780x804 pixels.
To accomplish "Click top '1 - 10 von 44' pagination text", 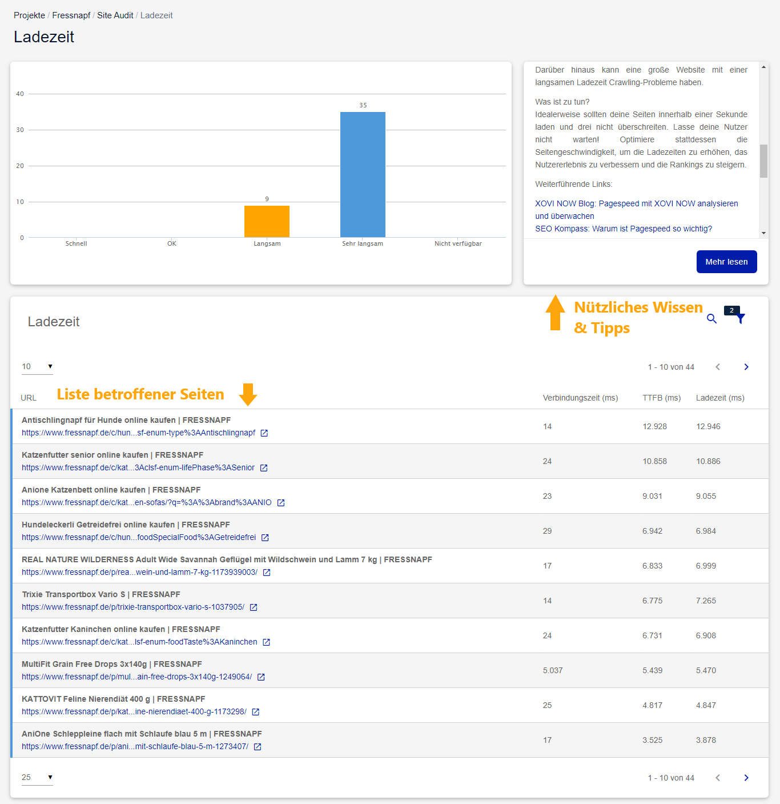I will [671, 367].
